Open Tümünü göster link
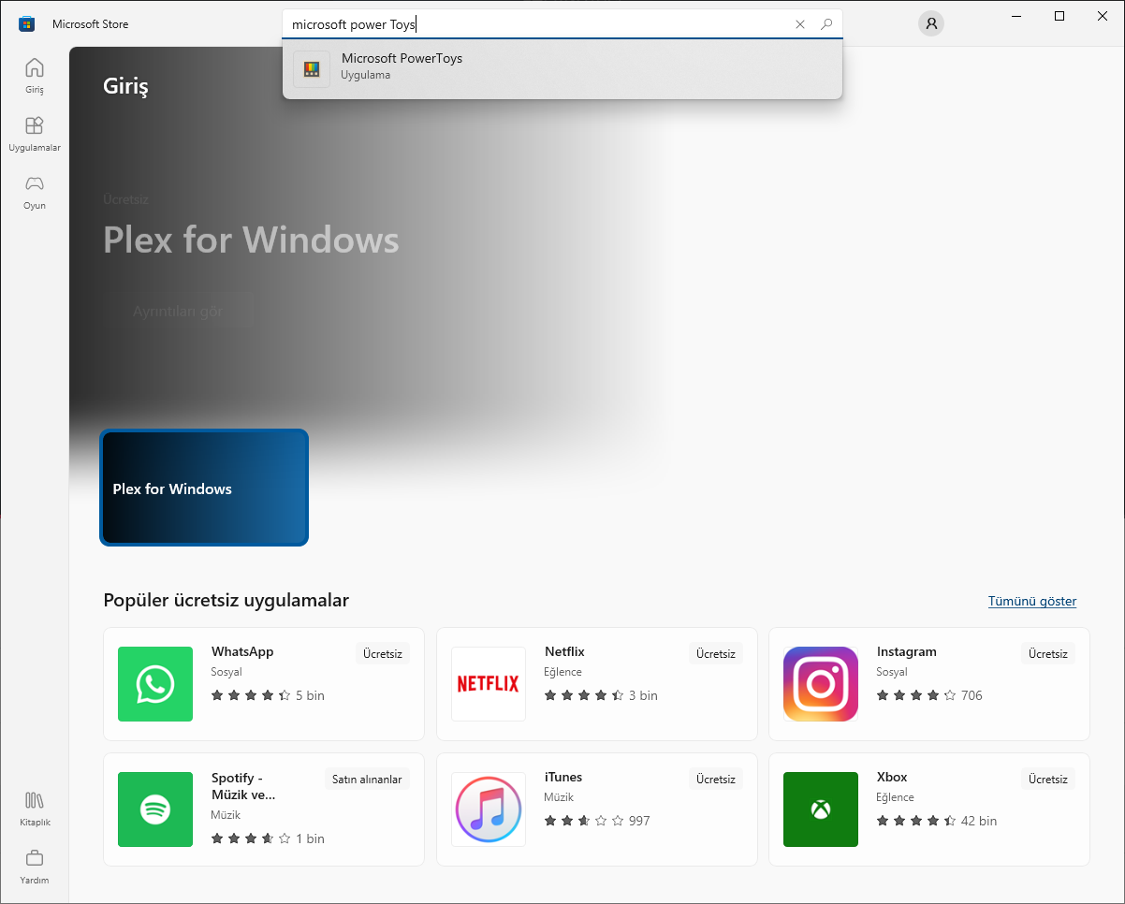This screenshot has width=1125, height=904. 1032,601
